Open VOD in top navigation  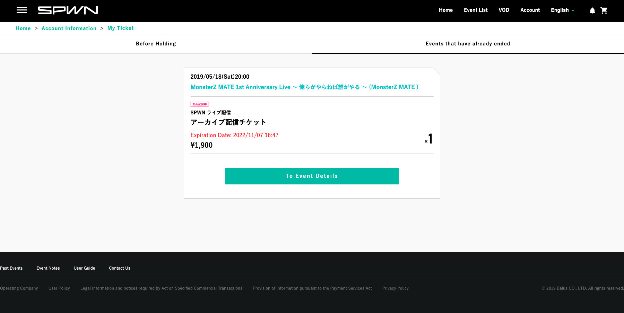[x=504, y=10]
